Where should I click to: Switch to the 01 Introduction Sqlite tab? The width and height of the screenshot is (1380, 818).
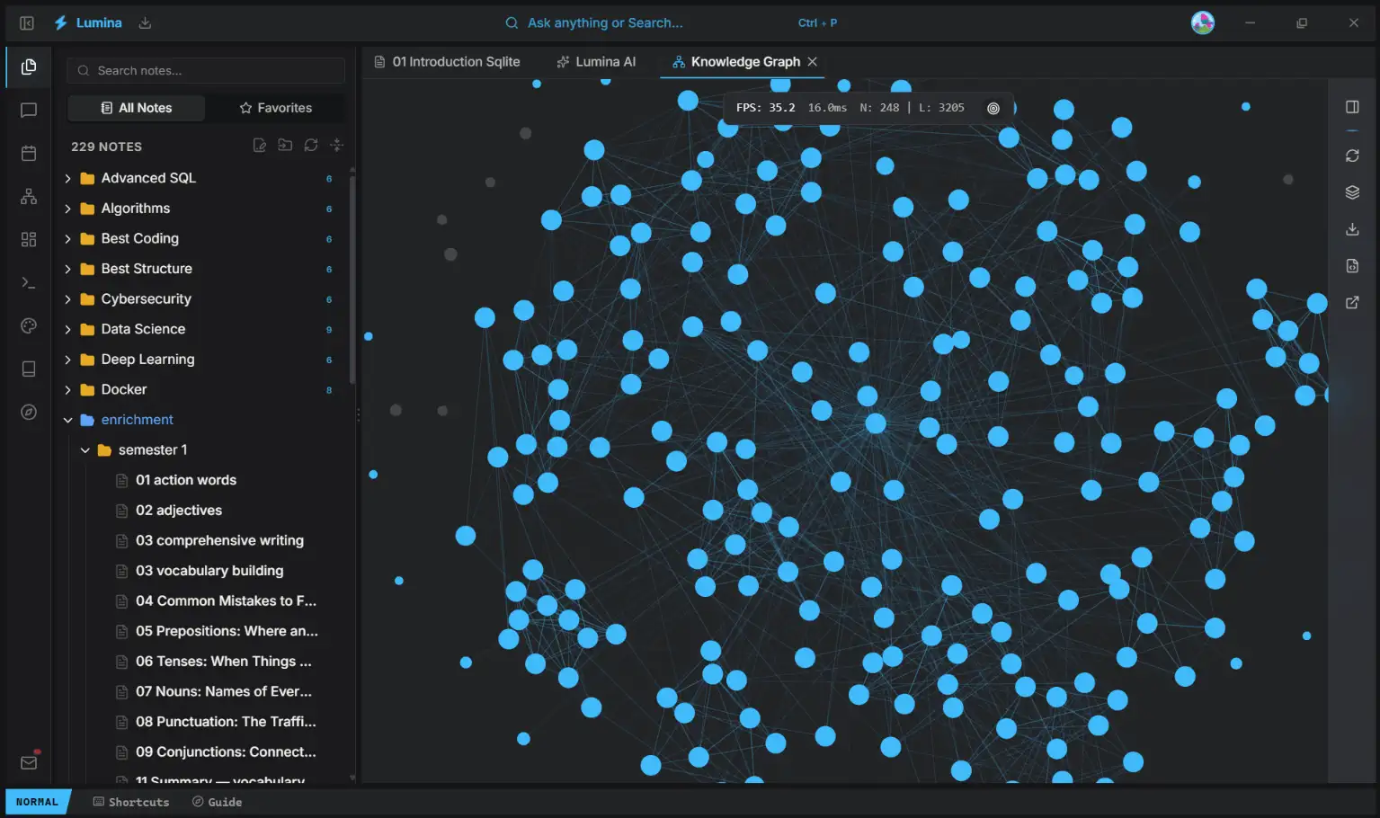click(x=447, y=62)
